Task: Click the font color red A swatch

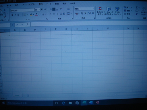Action: [x=36, y=14]
